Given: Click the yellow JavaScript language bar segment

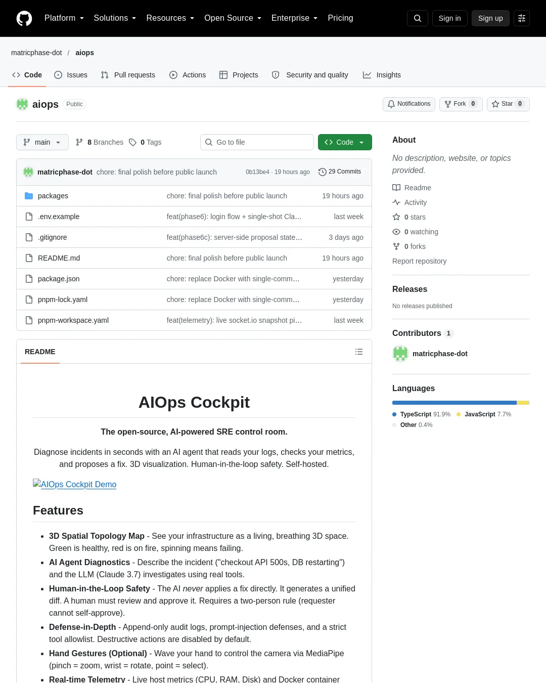Looking at the screenshot, I should (x=523, y=403).
